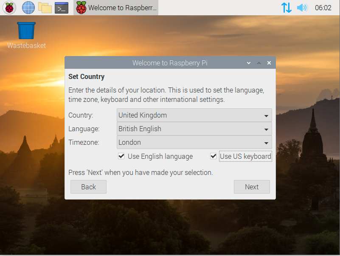Select the Welcome to Raspberry Pi title bar
This screenshot has height=256, width=340.
click(170, 63)
